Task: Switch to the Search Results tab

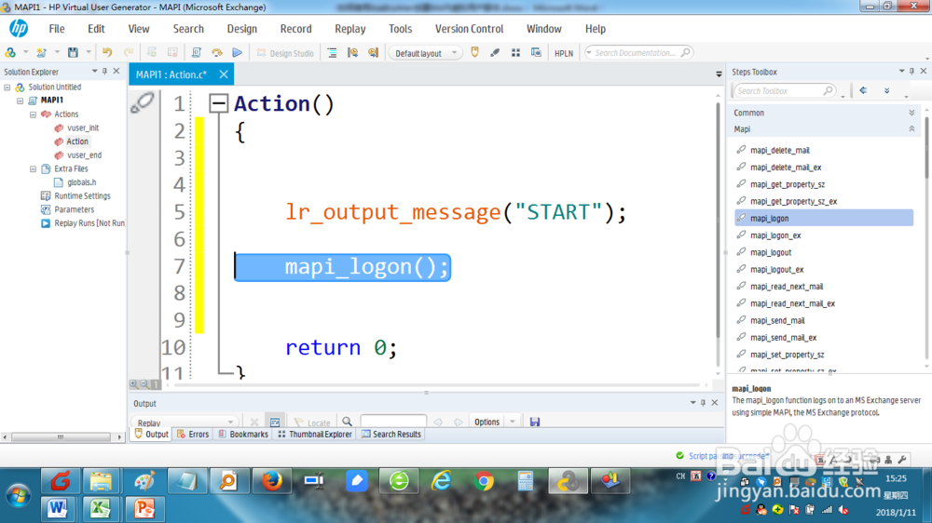Action: [x=391, y=435]
